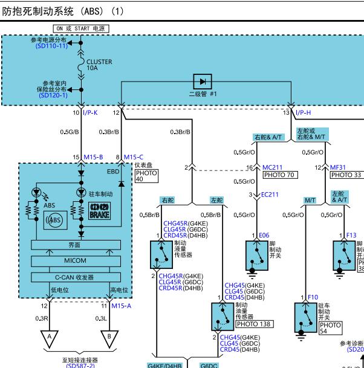Click the F10 connector label

[313, 297]
